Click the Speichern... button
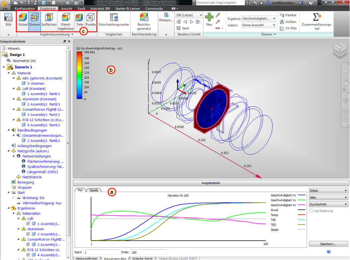Image resolution: width=350 pixels, height=260 pixels. point(328,244)
